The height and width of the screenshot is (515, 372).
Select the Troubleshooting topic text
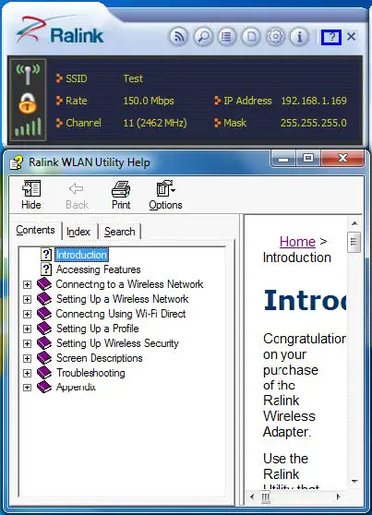[x=90, y=373]
